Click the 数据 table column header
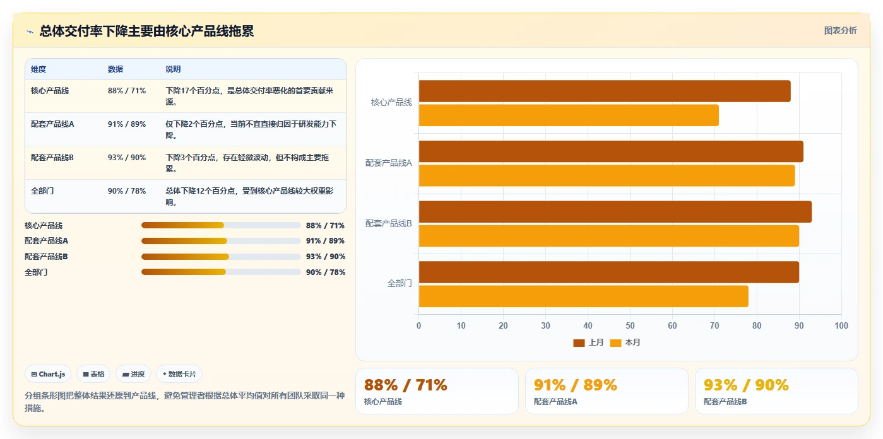The image size is (883, 439). (116, 69)
